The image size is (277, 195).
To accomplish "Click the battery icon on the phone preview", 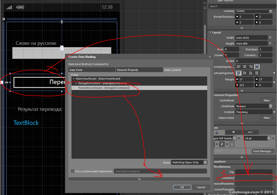I will (x=20, y=7).
